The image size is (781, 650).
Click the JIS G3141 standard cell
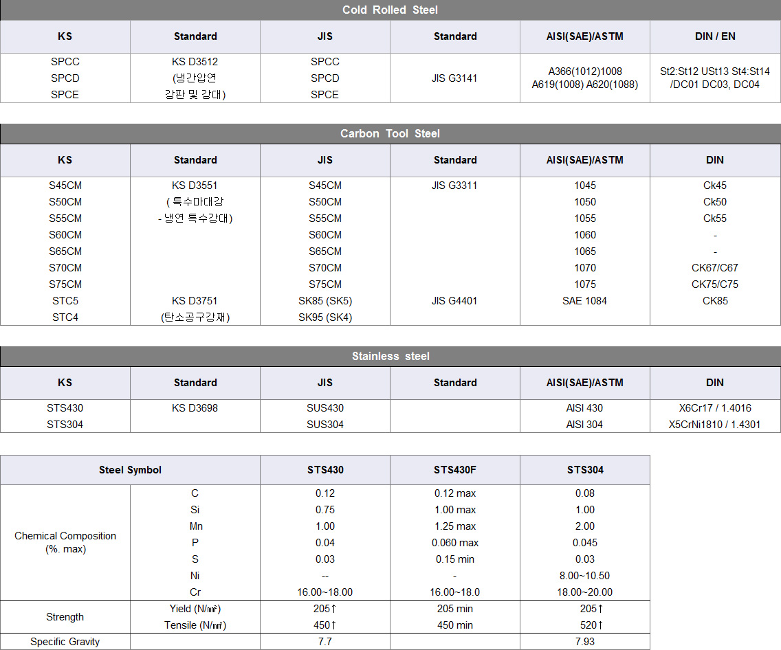click(454, 78)
